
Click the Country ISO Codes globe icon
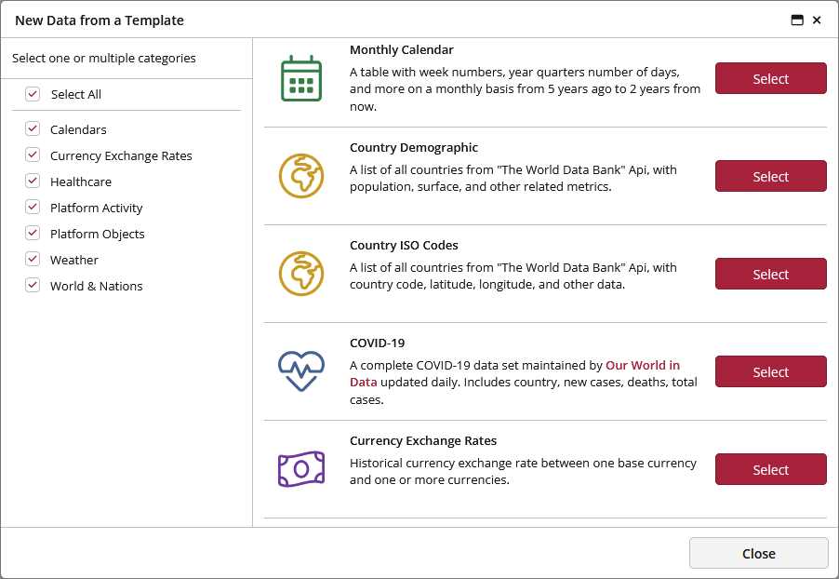coord(301,274)
